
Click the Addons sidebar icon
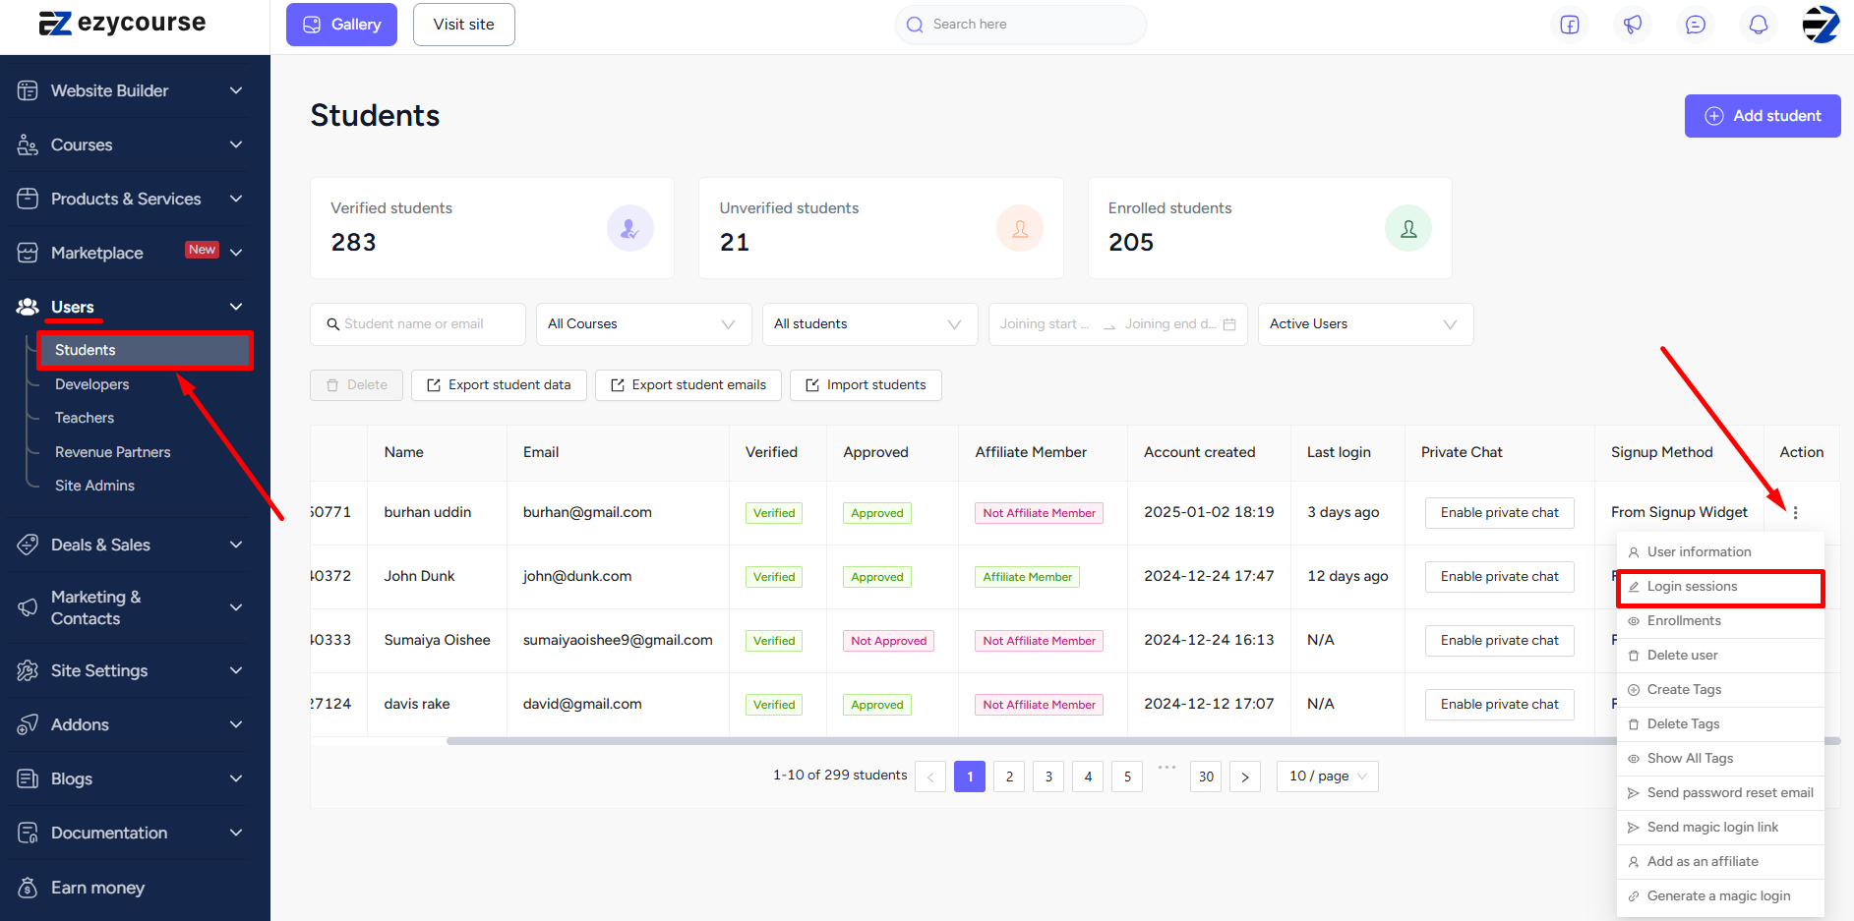coord(28,724)
